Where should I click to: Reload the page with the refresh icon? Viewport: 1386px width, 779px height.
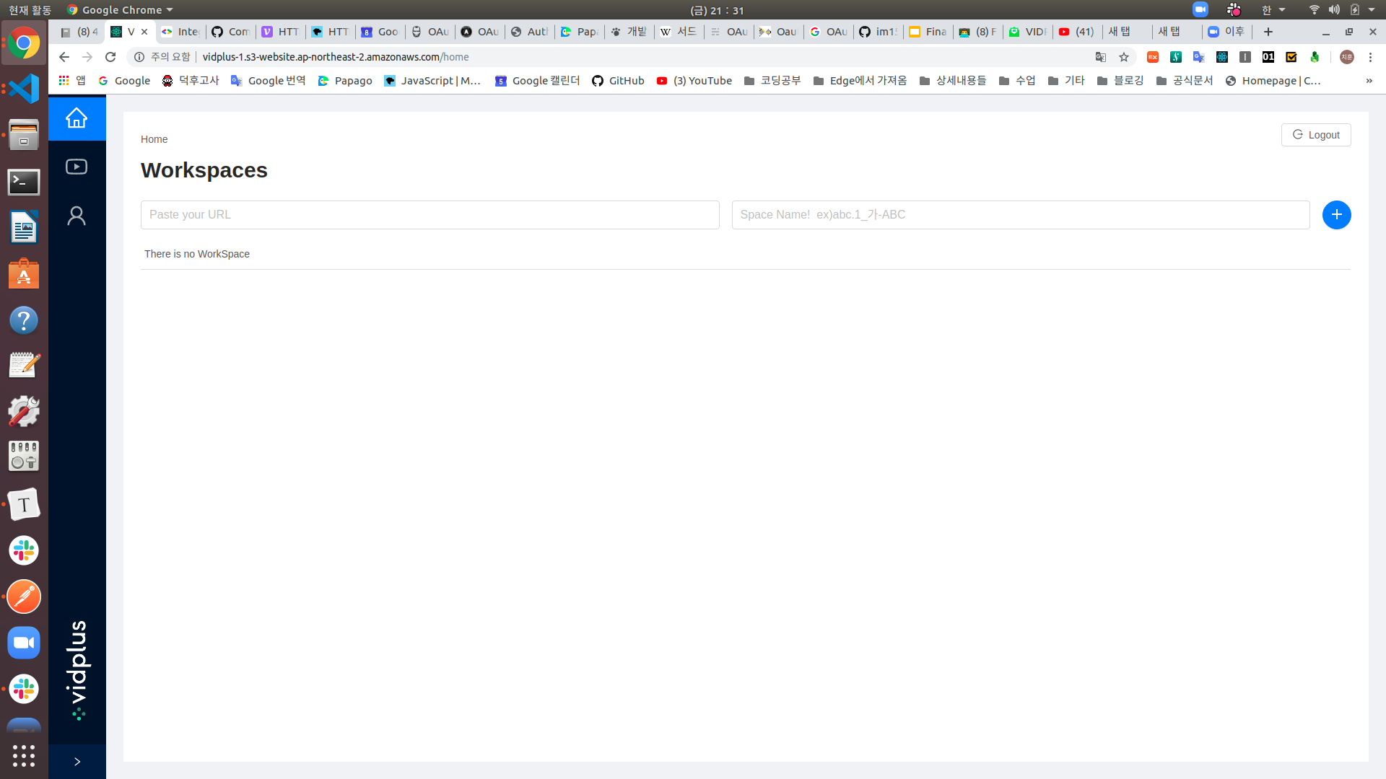coord(110,57)
